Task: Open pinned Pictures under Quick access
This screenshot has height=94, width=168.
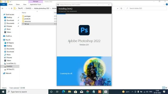Action: (9, 26)
